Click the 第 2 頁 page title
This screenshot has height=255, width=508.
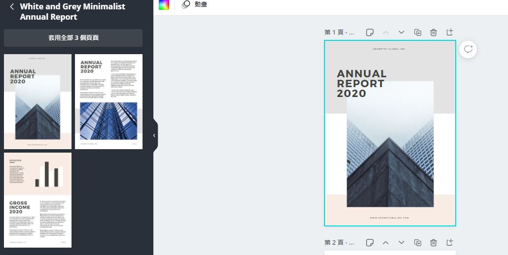coord(339,242)
